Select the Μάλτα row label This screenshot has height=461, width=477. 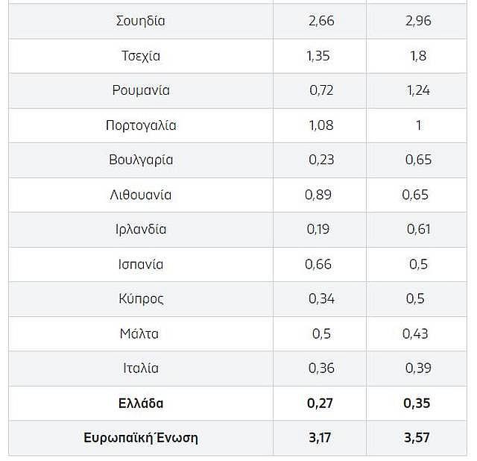pos(139,333)
